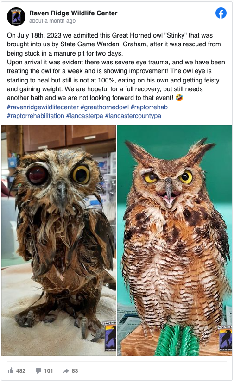This screenshot has height=383, width=234.
Task: View the 83 shares count
Action: tap(75, 371)
